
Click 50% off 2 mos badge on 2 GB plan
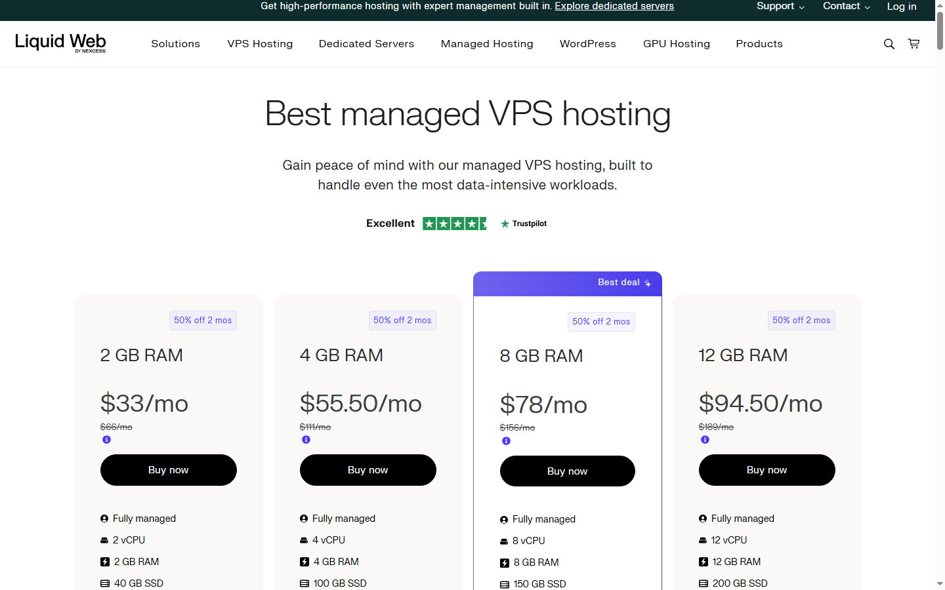tap(203, 321)
